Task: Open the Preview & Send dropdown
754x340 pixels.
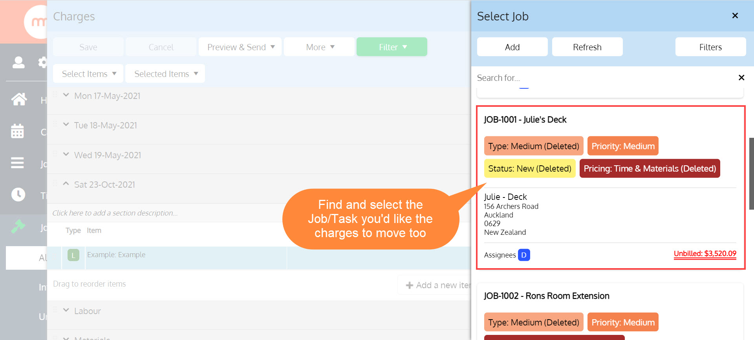Action: 240,47
